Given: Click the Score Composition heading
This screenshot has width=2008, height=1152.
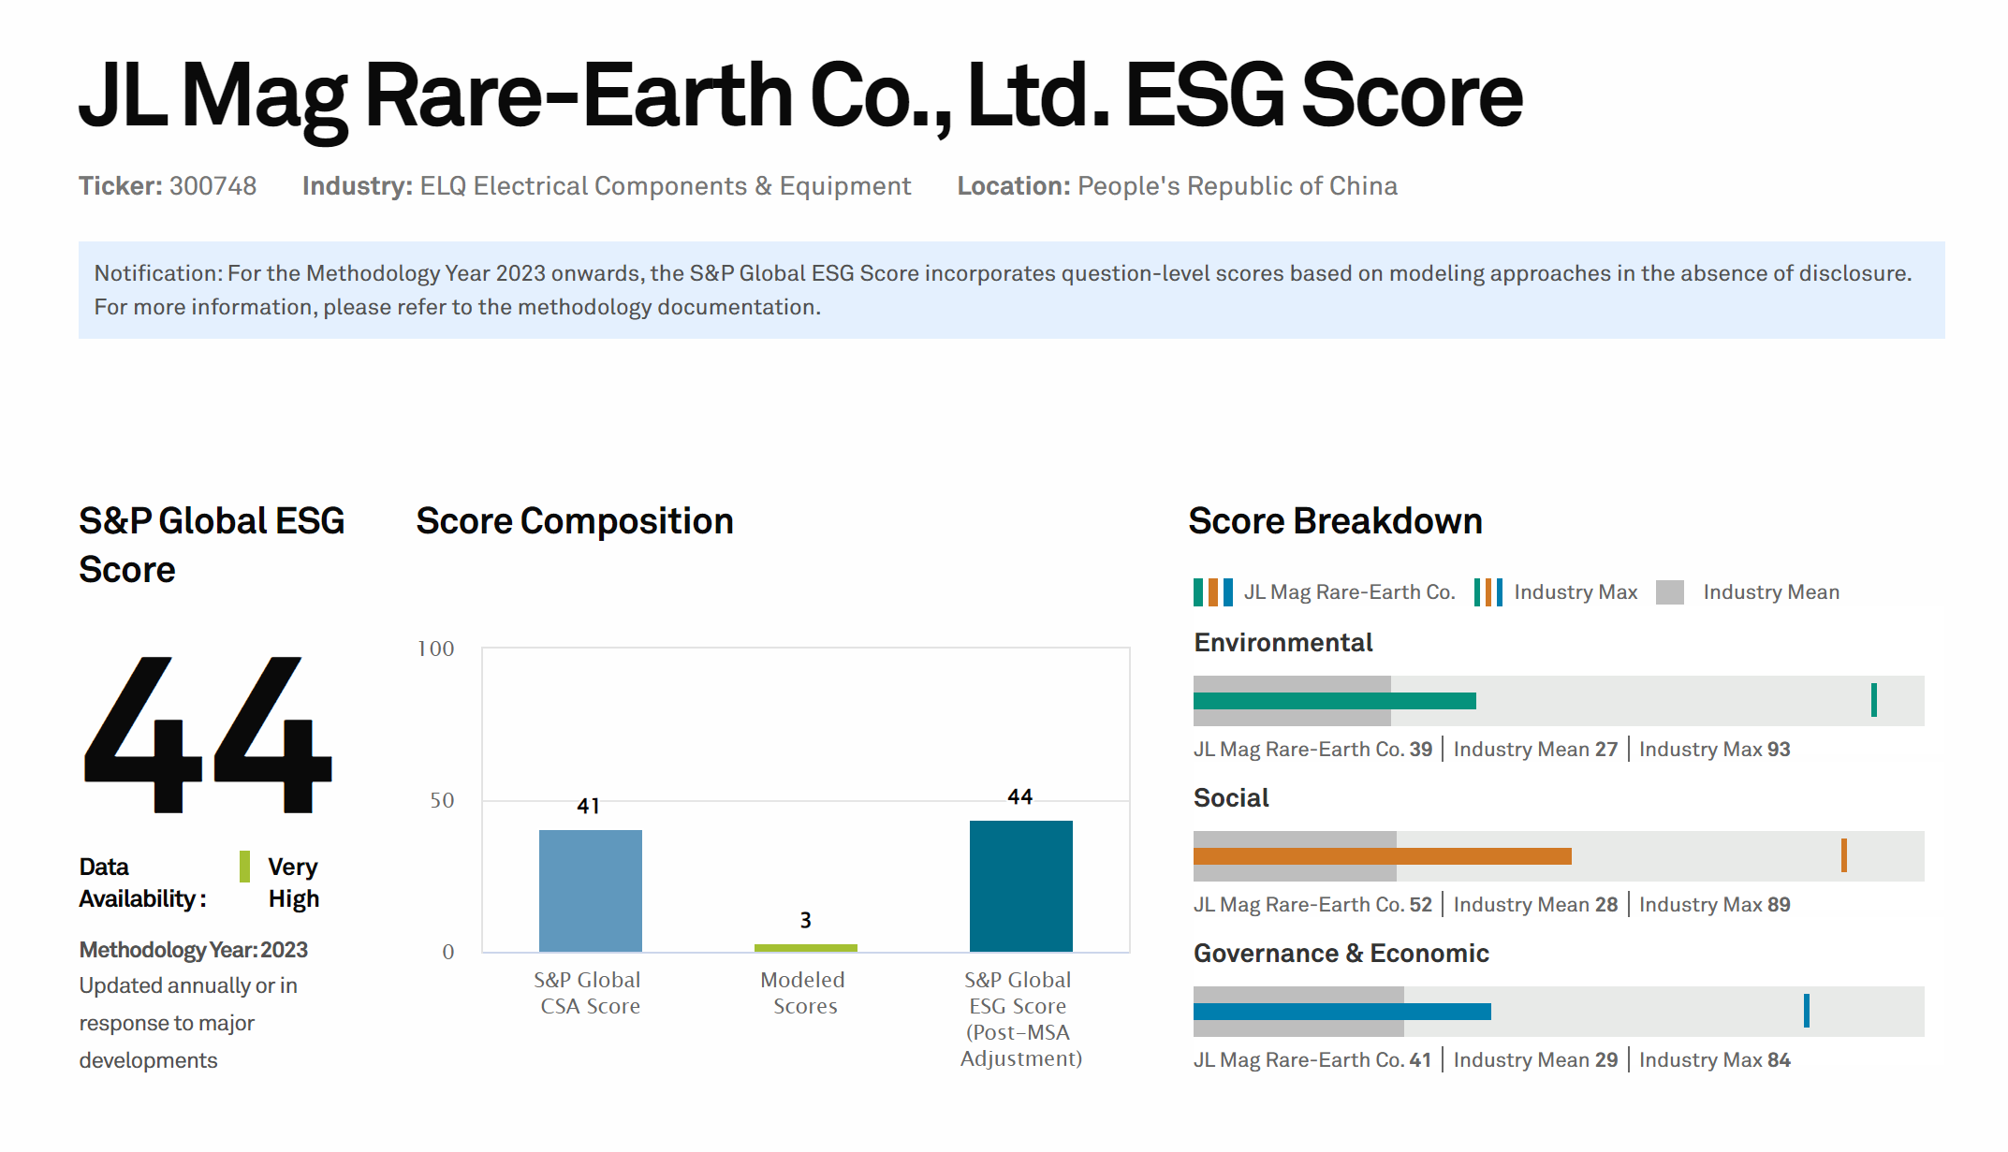Looking at the screenshot, I should (574, 521).
